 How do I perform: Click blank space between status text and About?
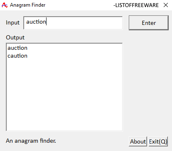[x=92, y=141]
